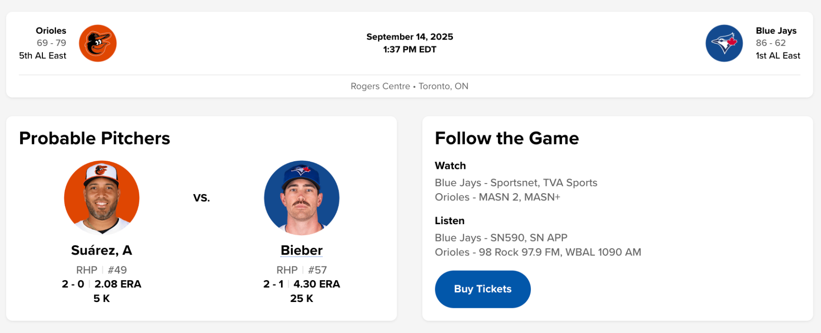The height and width of the screenshot is (333, 821).
Task: Click the Probable Pitchers heading
Action: (x=94, y=138)
